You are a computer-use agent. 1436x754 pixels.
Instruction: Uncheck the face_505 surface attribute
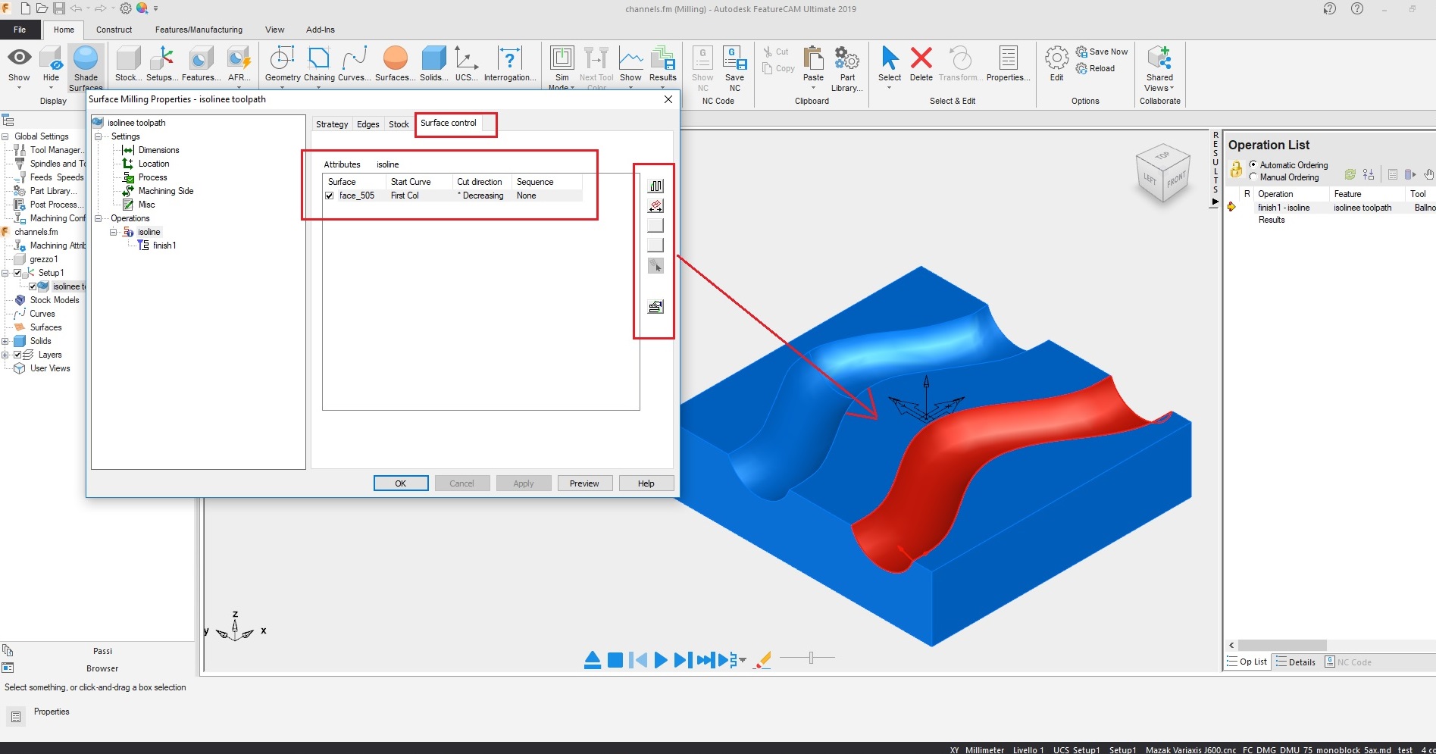coord(330,196)
